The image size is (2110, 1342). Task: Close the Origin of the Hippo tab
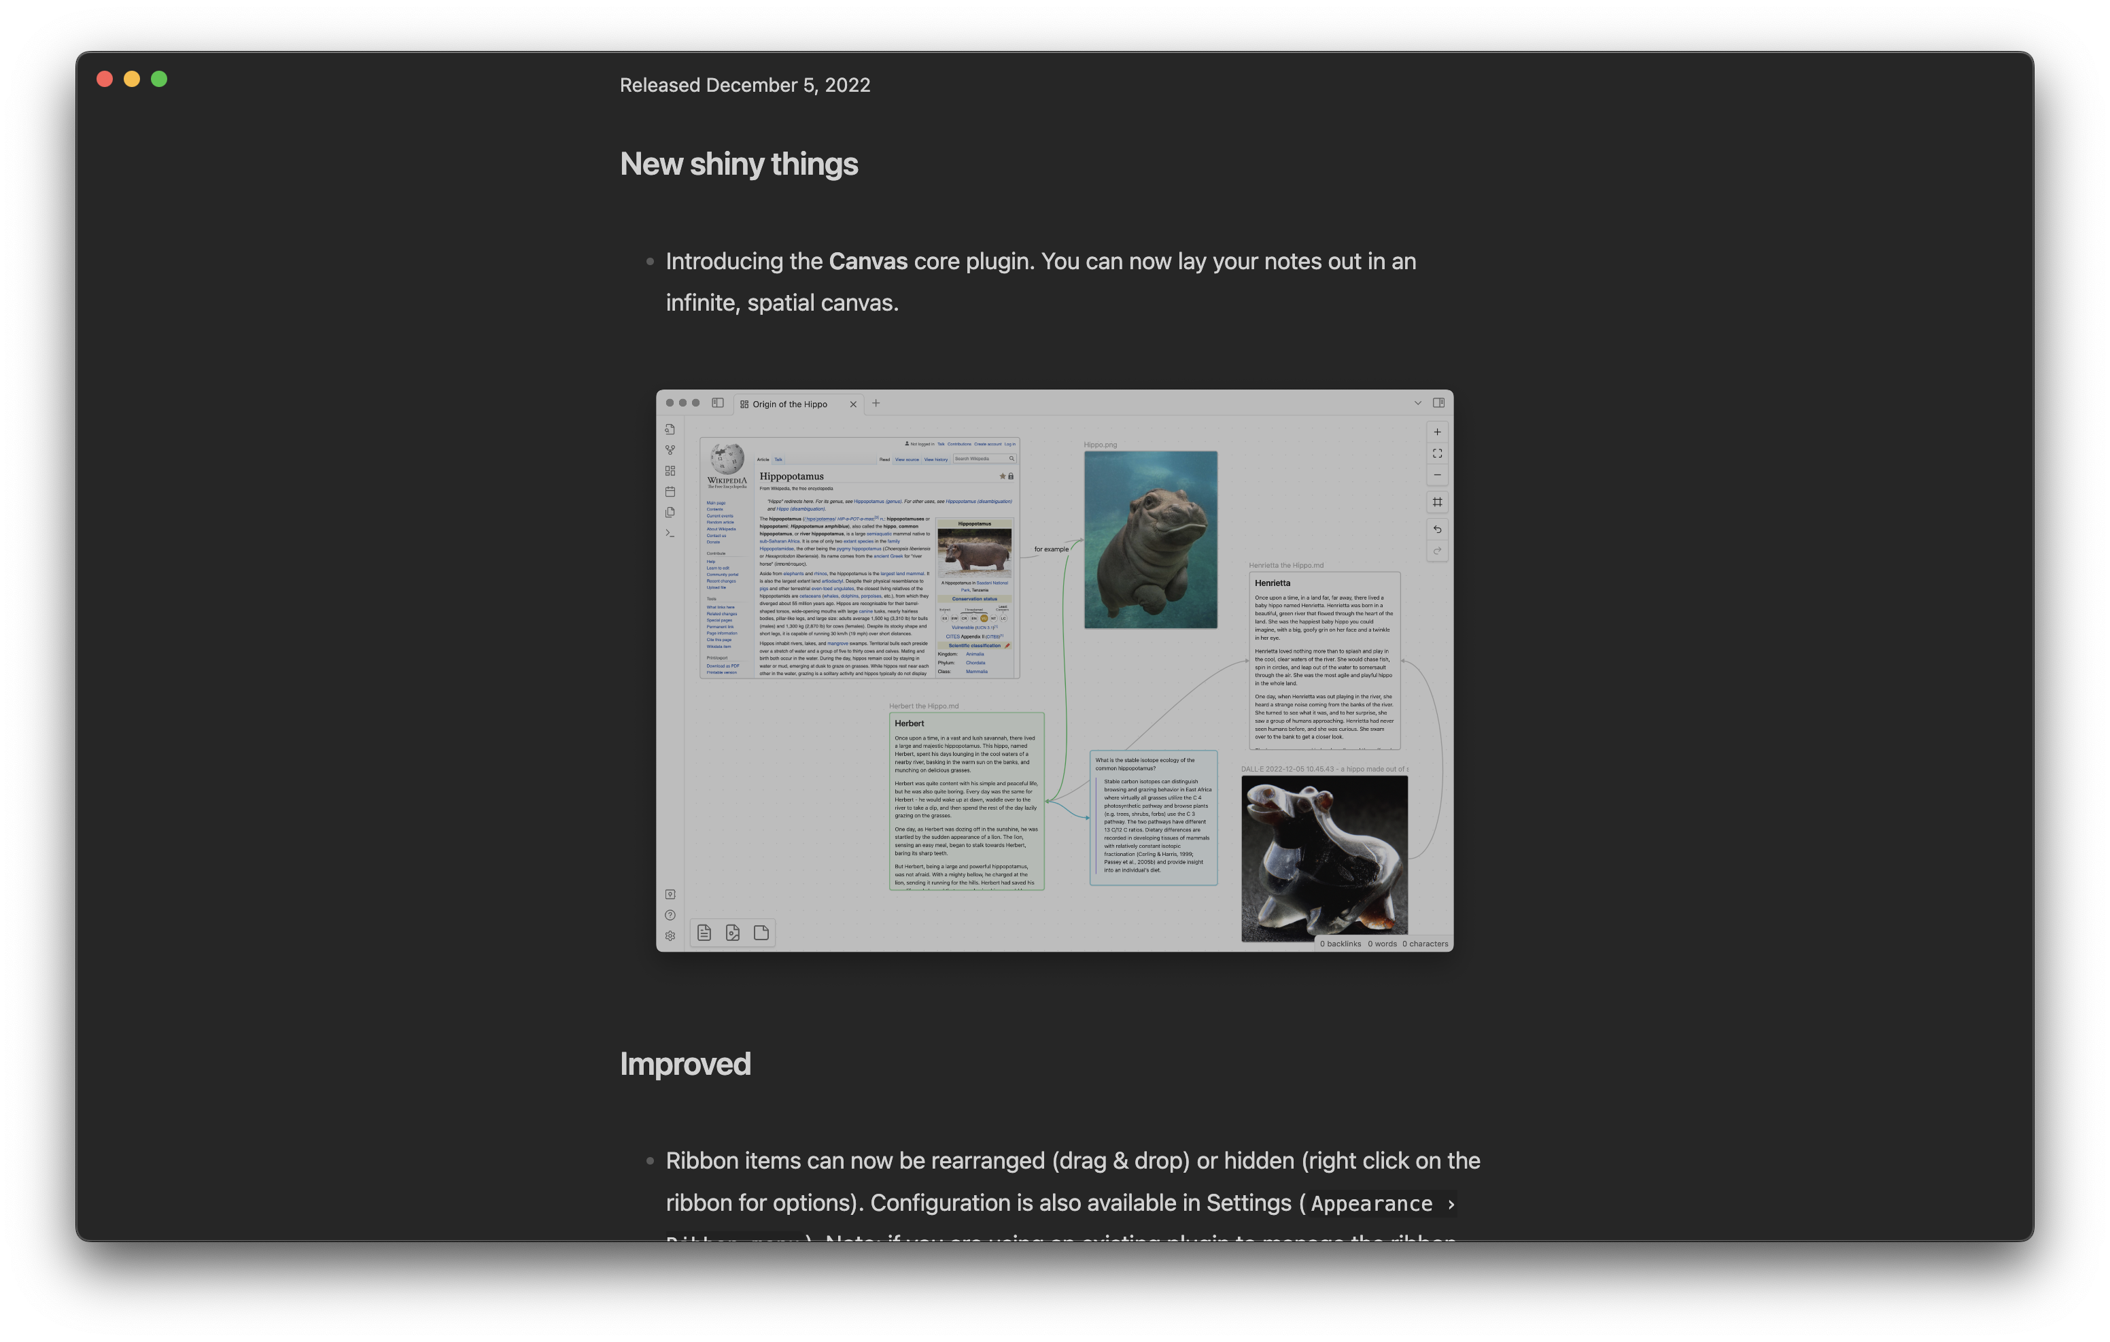click(852, 404)
